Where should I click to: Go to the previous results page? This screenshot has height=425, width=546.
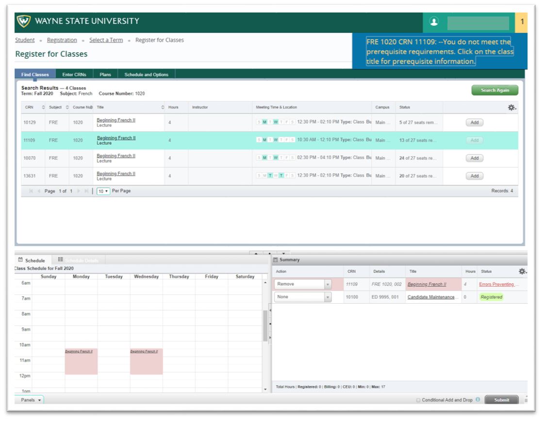coord(39,191)
